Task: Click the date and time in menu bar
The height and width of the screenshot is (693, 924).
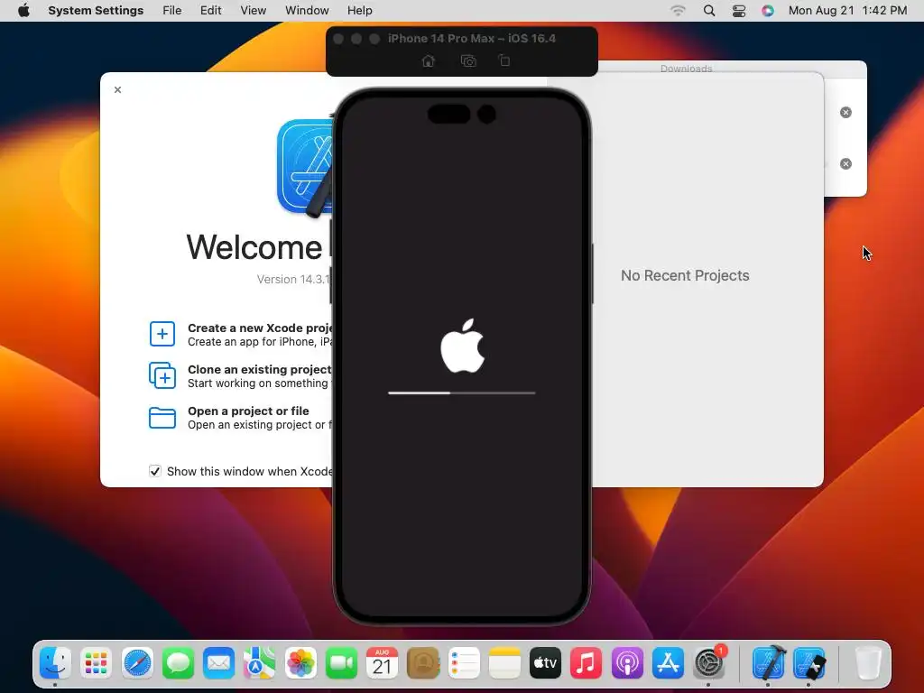Action: 847,11
